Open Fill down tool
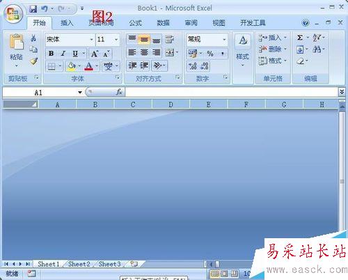This screenshot has width=348, height=280. 300,49
